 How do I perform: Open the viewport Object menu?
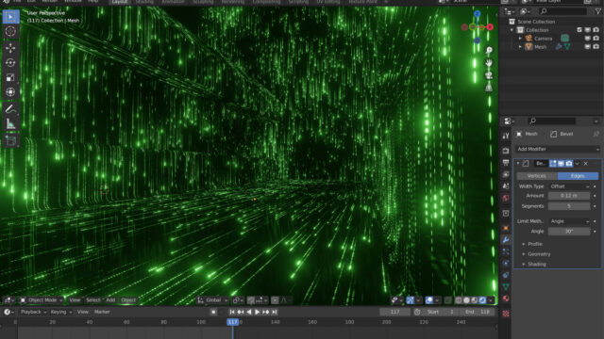pyautogui.click(x=128, y=300)
